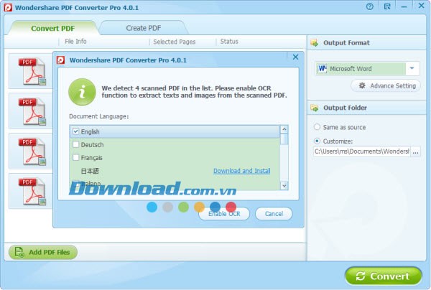This screenshot has width=431, height=290.
Task: Click the language list scroll up arrow
Action: [x=284, y=129]
